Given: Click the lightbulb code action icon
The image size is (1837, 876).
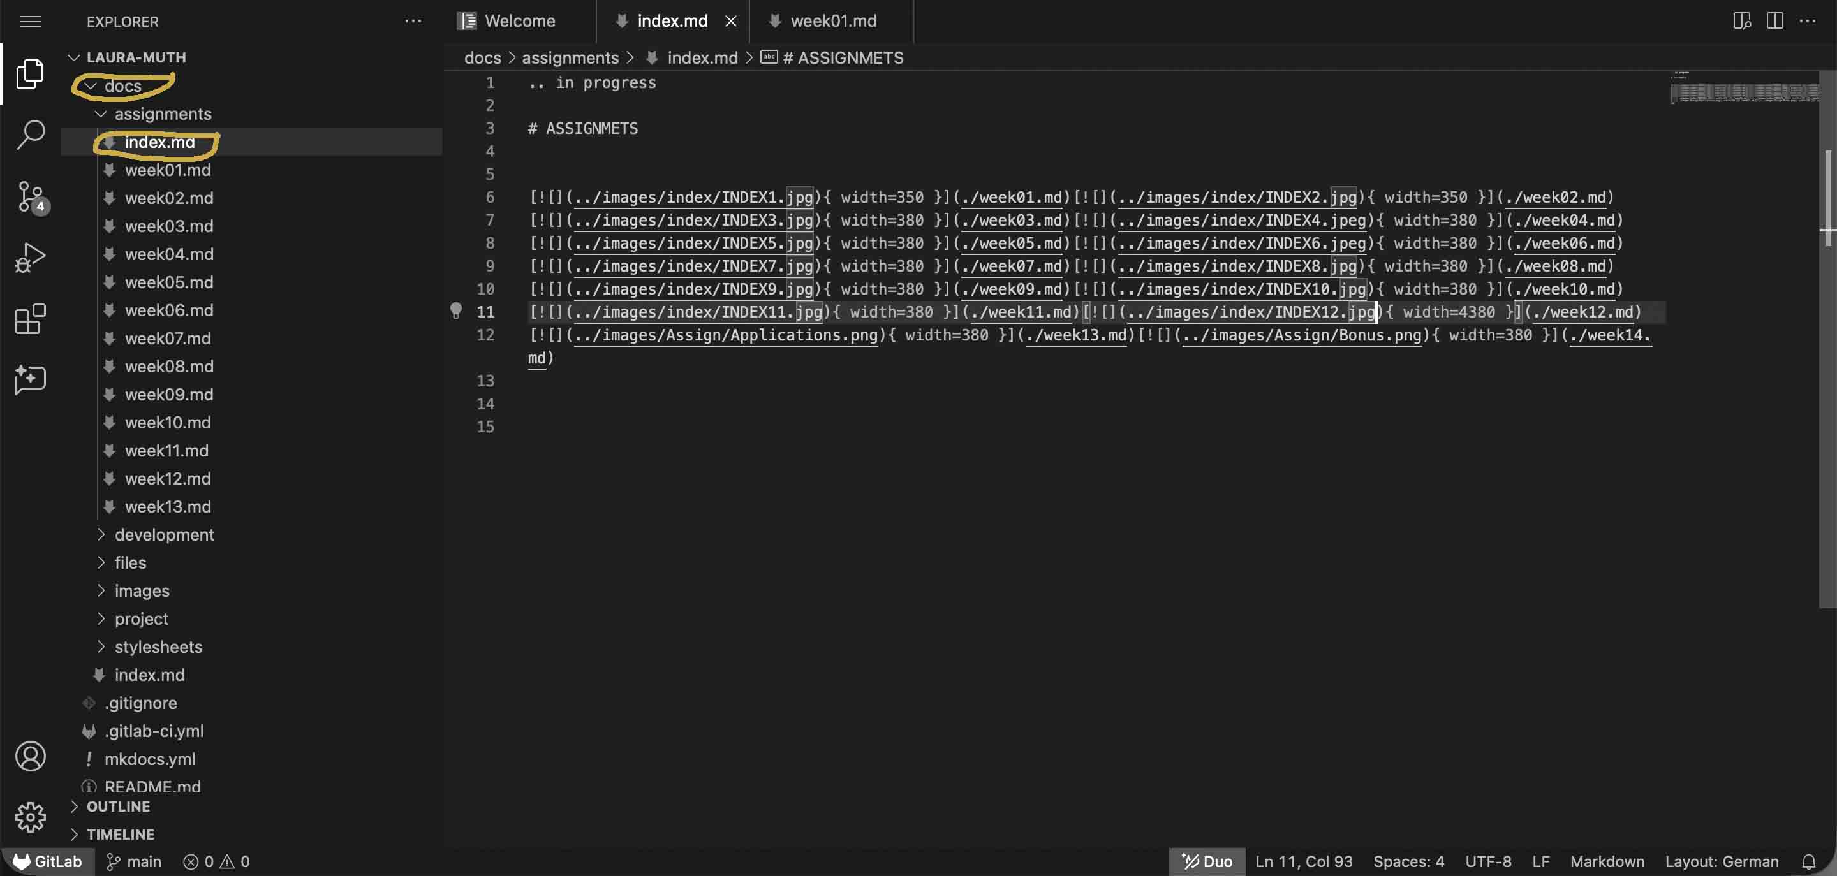Looking at the screenshot, I should coord(455,310).
